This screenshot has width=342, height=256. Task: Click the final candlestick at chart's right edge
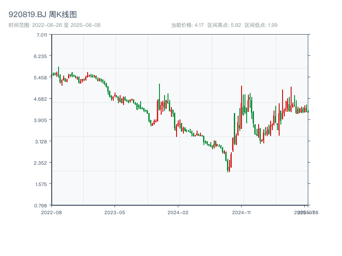(308, 111)
